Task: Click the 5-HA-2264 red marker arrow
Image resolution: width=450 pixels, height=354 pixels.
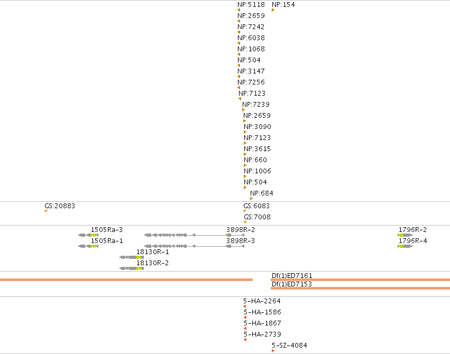Action: pyautogui.click(x=245, y=306)
